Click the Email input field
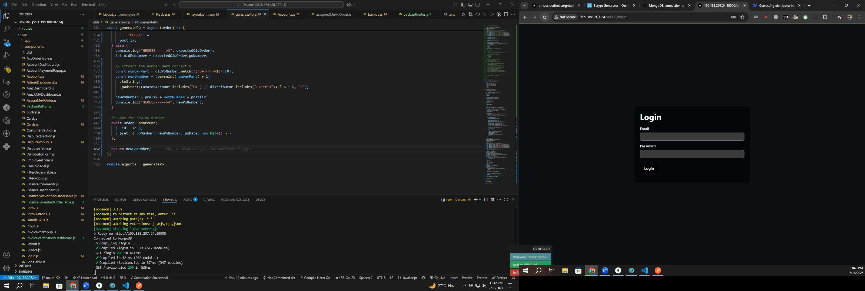865x291 pixels. coord(692,137)
